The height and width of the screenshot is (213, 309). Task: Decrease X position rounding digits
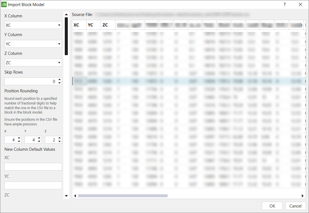(19, 141)
